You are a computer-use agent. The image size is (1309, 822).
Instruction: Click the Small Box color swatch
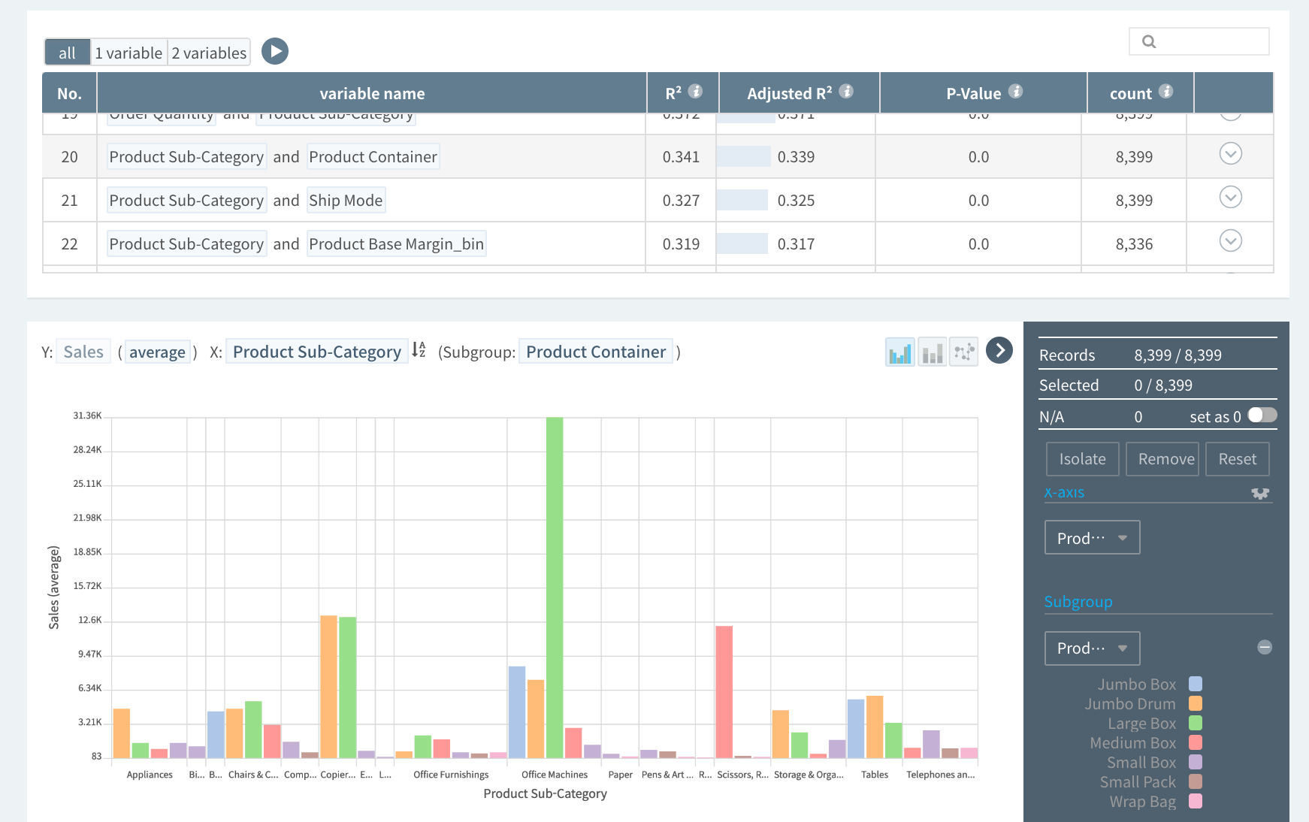coord(1196,762)
